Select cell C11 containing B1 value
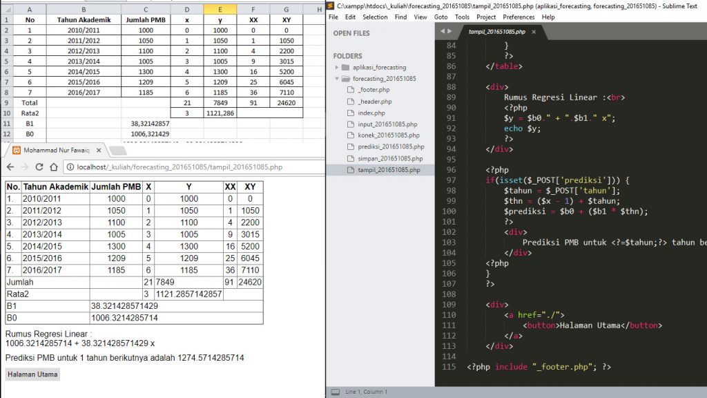This screenshot has height=398, width=707. pos(146,123)
